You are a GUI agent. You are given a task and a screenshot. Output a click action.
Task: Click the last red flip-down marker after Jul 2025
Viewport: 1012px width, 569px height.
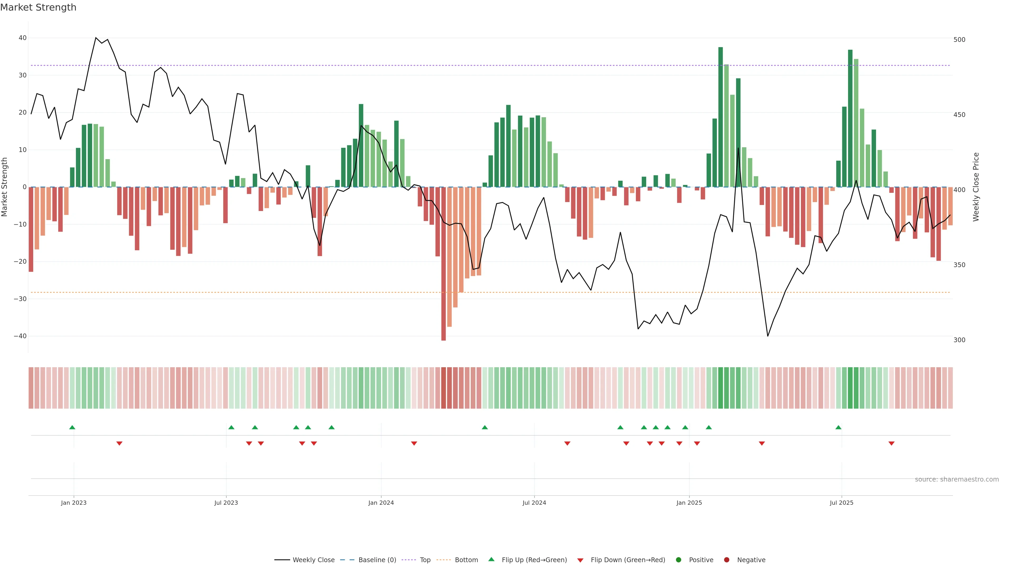click(891, 443)
